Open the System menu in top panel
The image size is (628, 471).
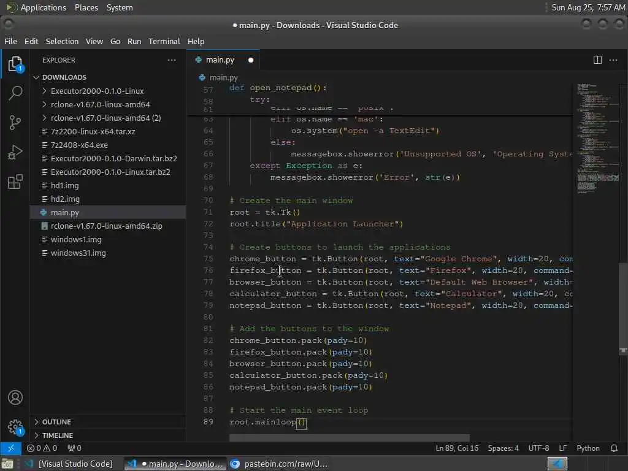pos(120,7)
